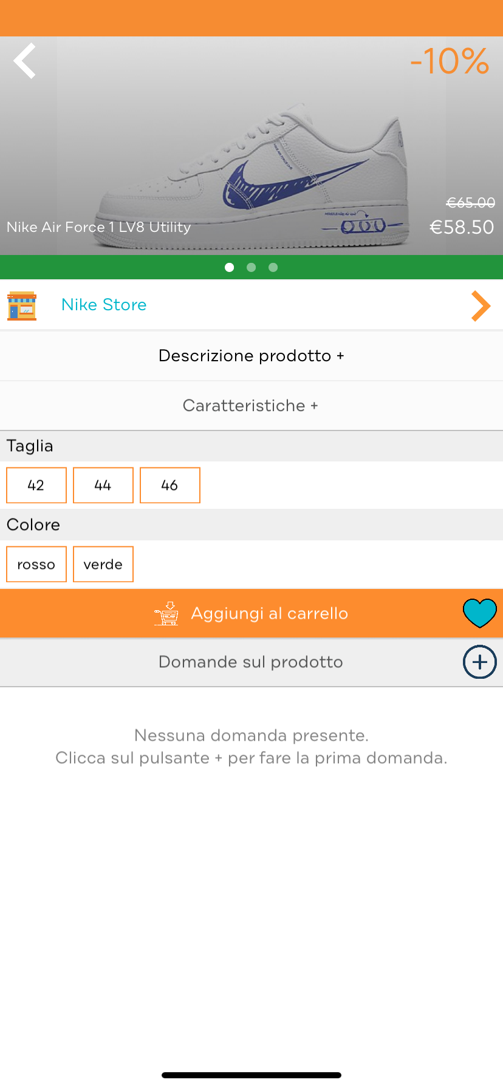Image resolution: width=503 pixels, height=1088 pixels.
Task: Tap the -10% discount badge
Action: (x=449, y=61)
